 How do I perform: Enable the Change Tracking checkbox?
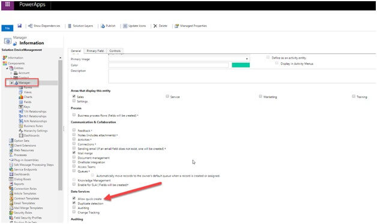tap(74, 212)
